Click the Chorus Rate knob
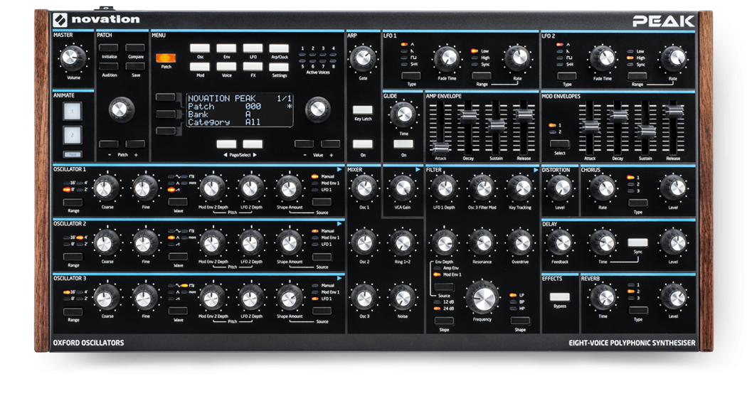 tap(603, 188)
